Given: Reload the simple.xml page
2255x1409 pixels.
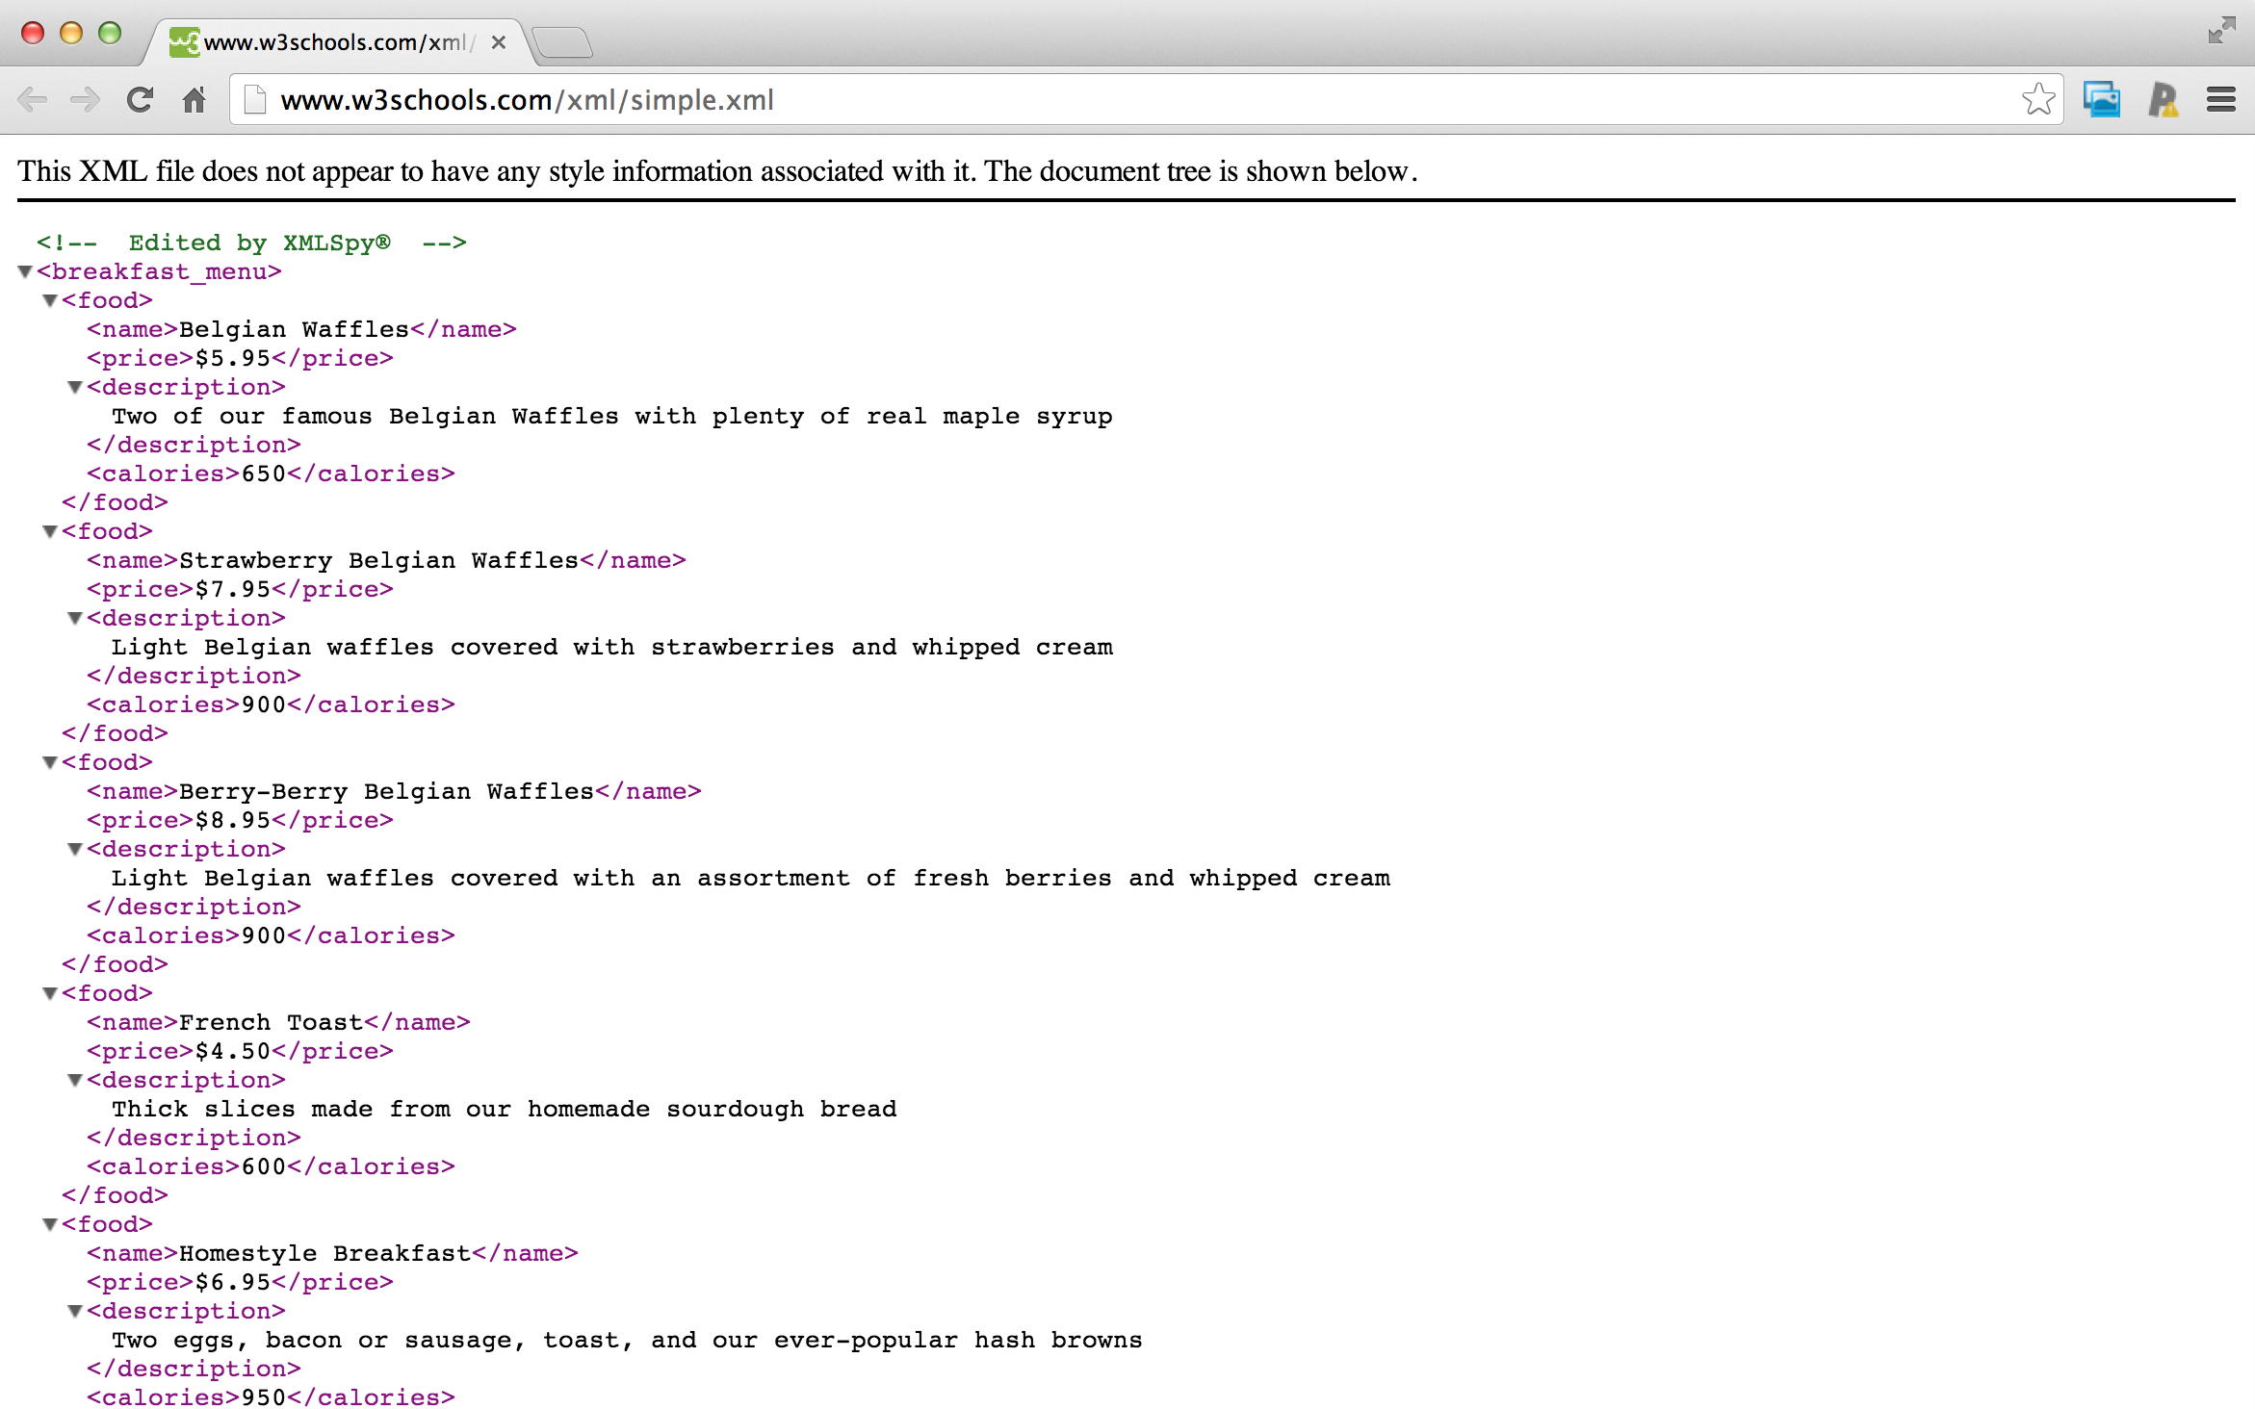Looking at the screenshot, I should coord(141,99).
